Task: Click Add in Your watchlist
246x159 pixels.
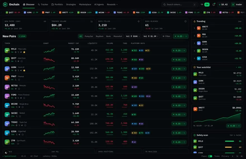Action: pos(239,67)
